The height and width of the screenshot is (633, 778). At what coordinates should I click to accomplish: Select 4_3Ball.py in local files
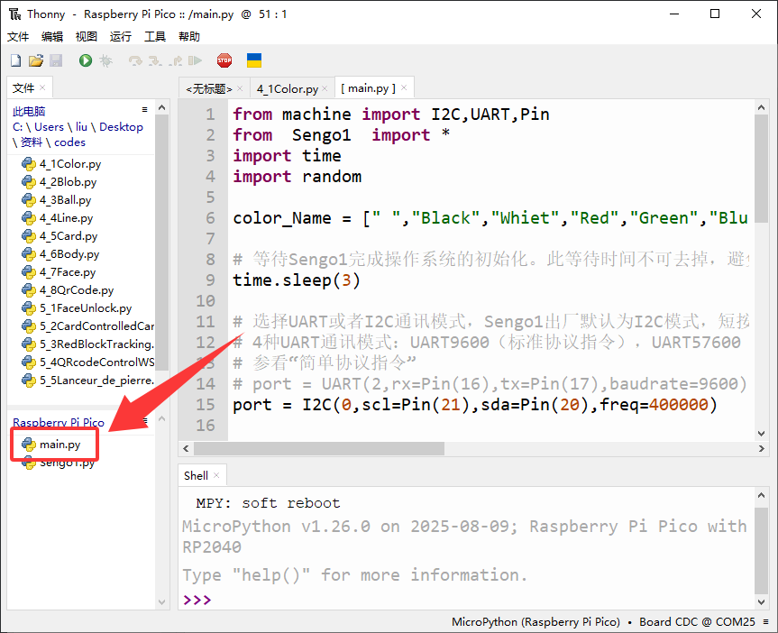57,200
